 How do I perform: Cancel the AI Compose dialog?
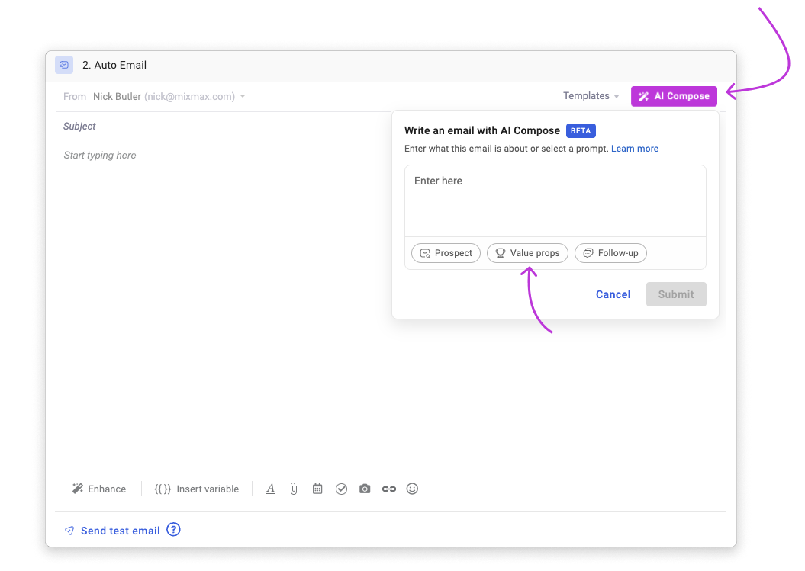click(x=613, y=294)
